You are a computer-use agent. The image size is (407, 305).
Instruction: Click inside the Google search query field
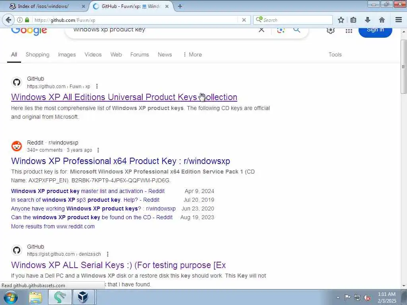[x=163, y=30]
